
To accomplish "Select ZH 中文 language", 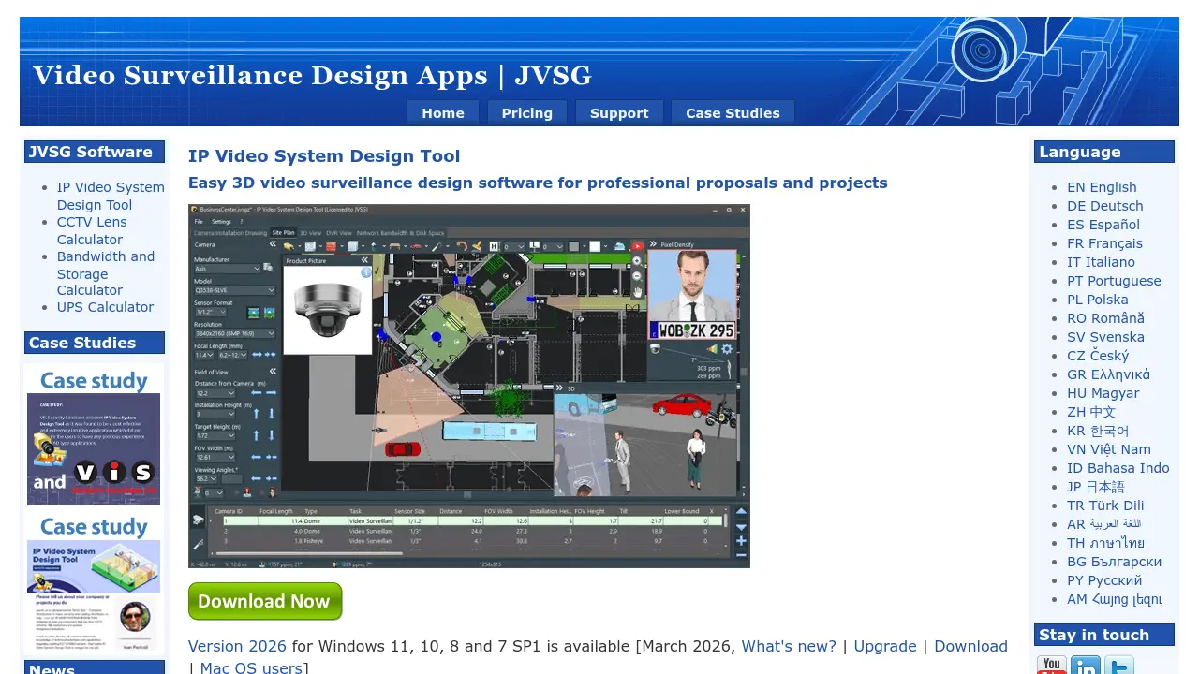I will pyautogui.click(x=1091, y=412).
